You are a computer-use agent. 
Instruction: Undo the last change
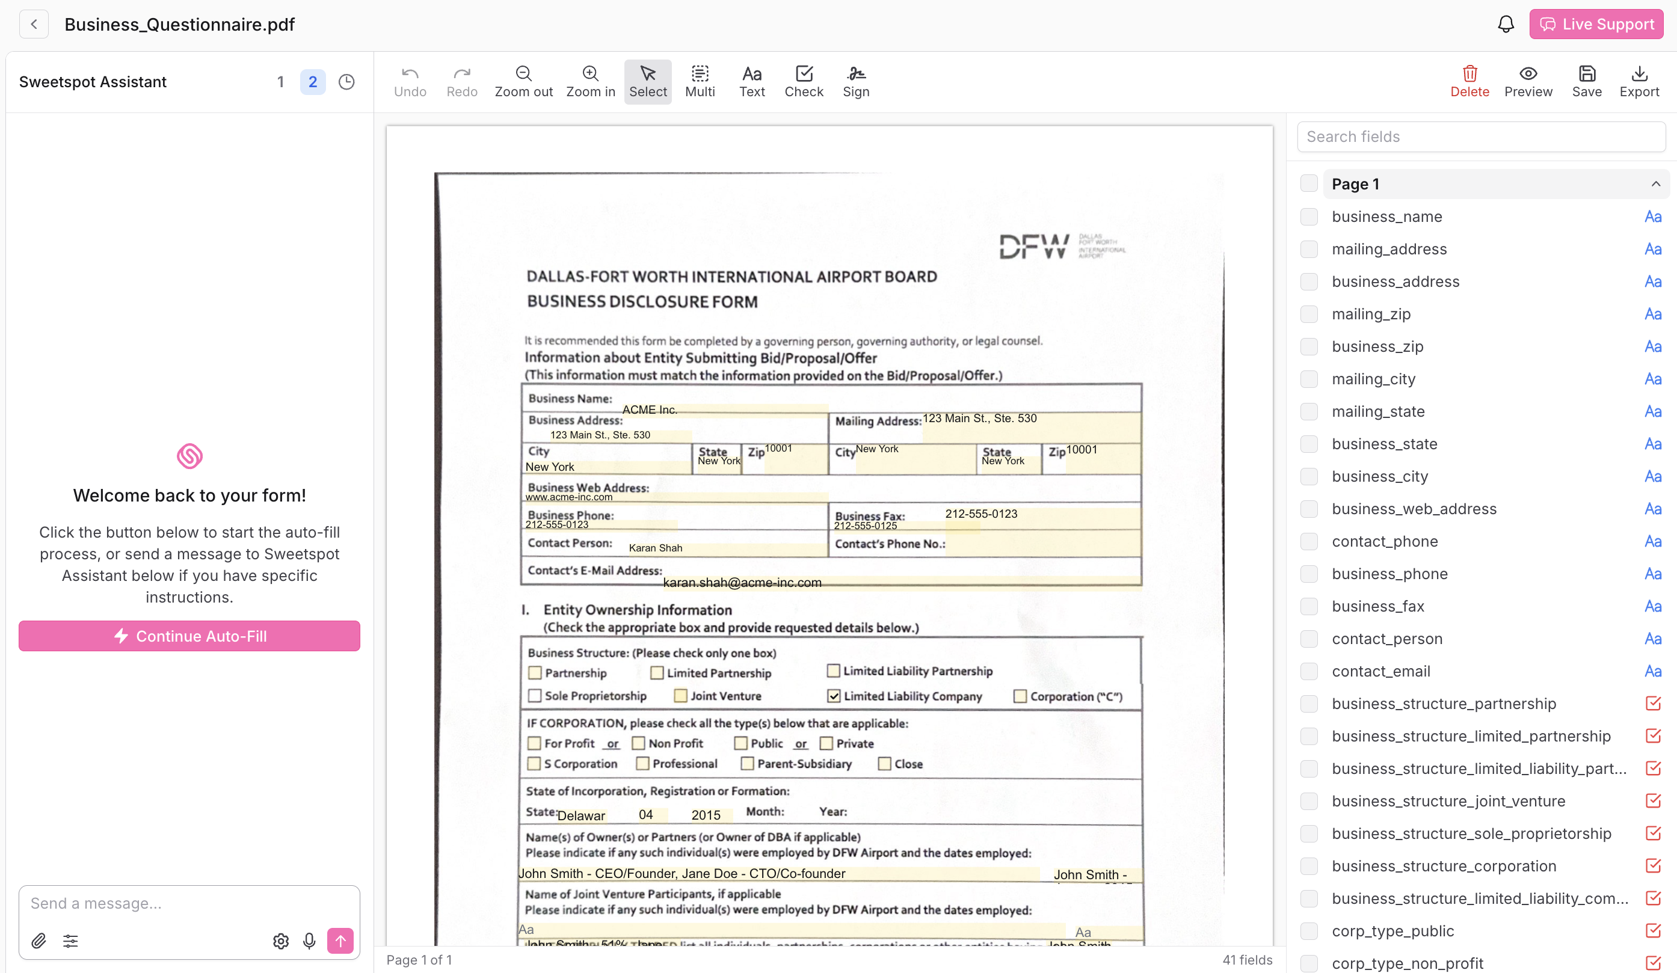point(410,81)
